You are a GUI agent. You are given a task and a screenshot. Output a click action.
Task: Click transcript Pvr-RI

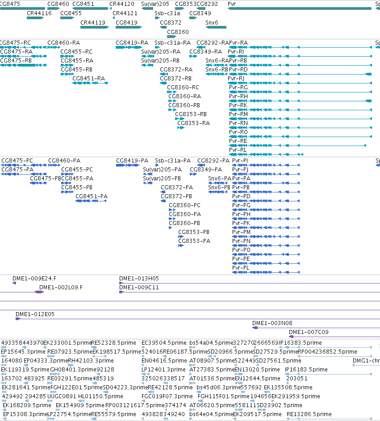point(300,56)
